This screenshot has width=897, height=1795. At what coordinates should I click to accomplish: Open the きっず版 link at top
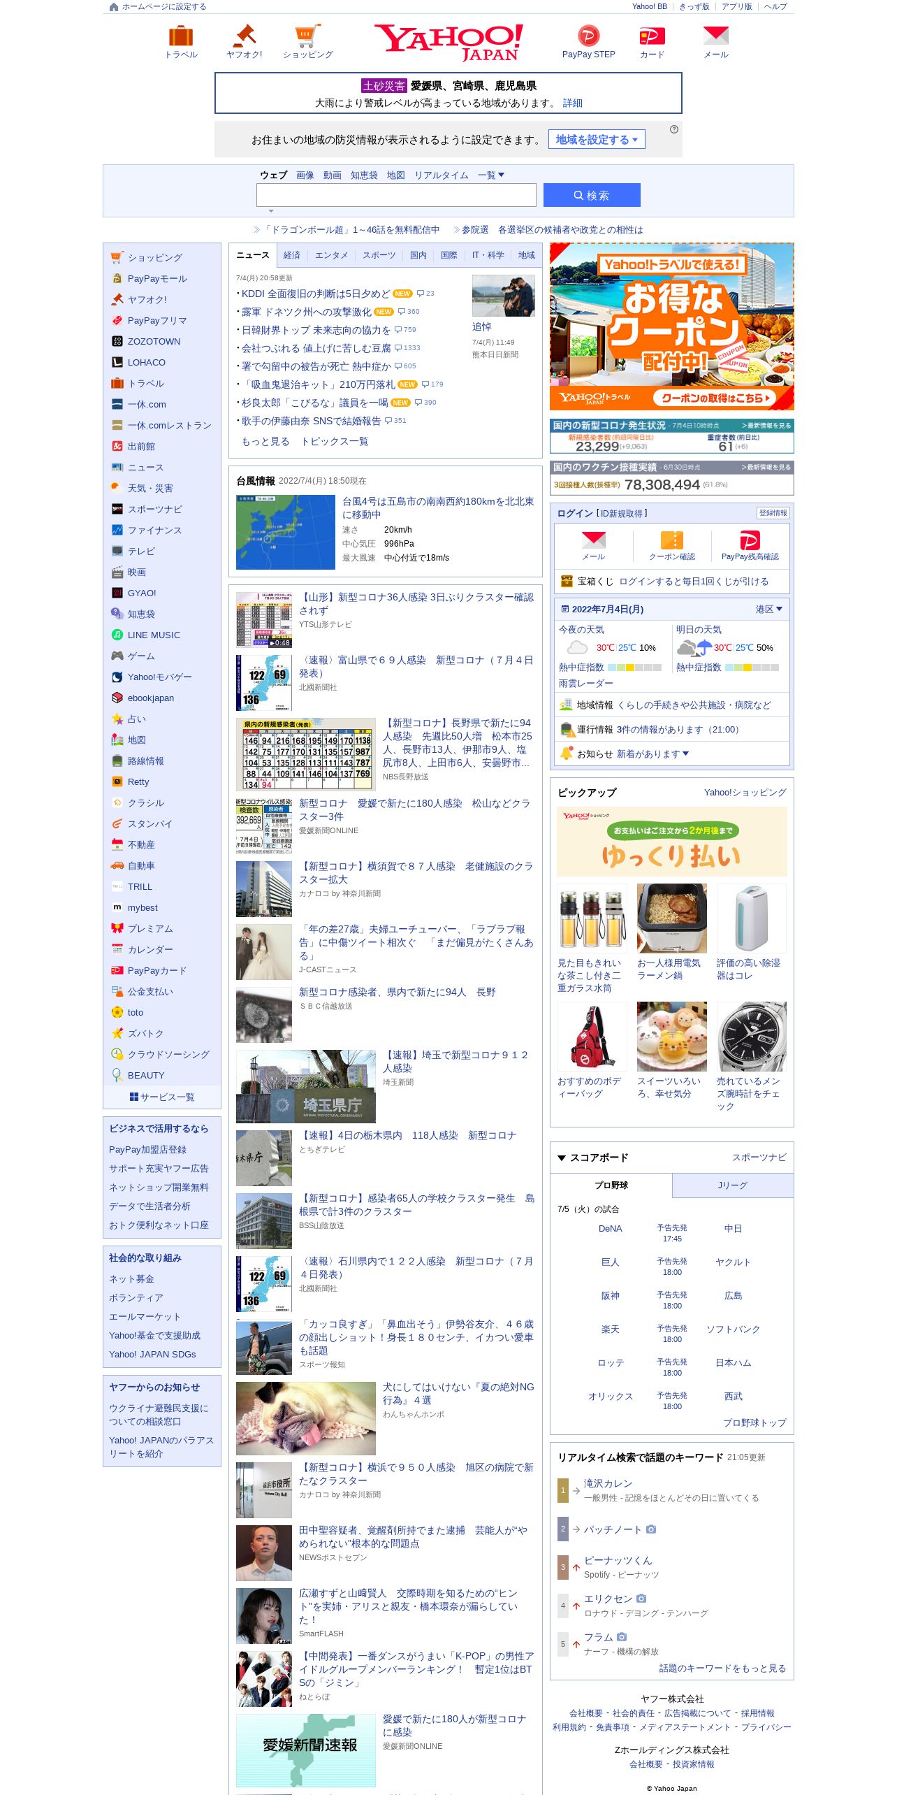coord(694,7)
